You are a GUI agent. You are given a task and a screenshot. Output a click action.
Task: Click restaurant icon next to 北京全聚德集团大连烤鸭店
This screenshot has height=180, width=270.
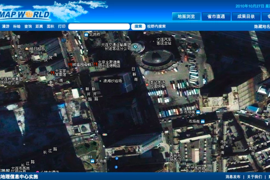tap(96, 64)
